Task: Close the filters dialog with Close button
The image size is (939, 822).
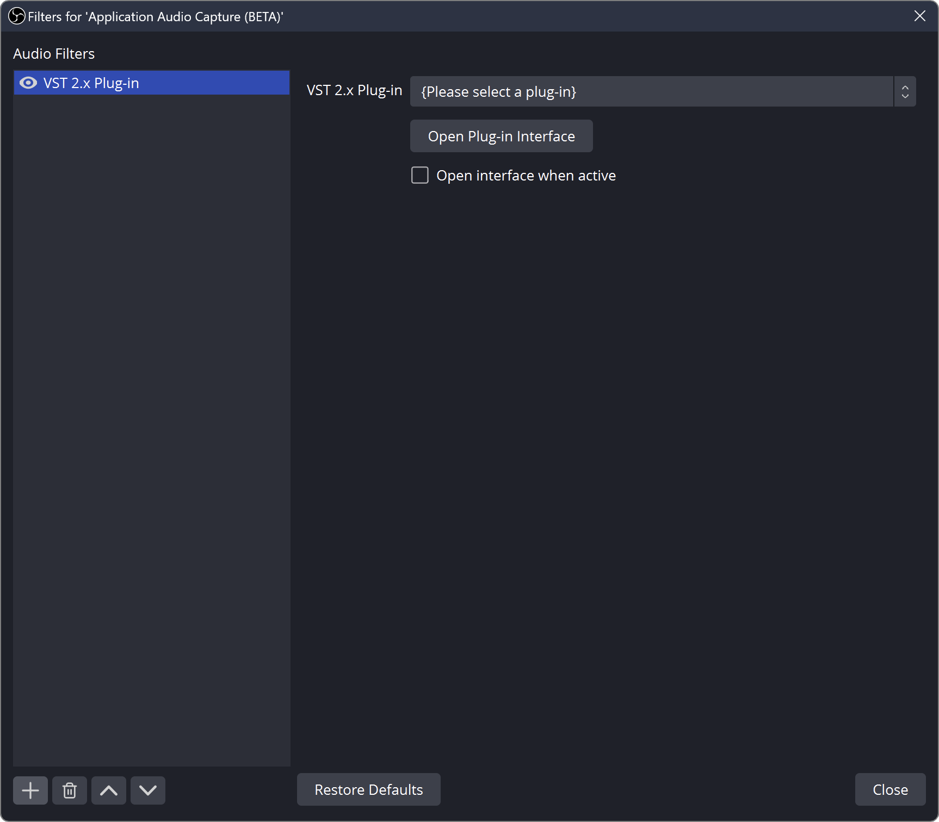Action: coord(889,789)
